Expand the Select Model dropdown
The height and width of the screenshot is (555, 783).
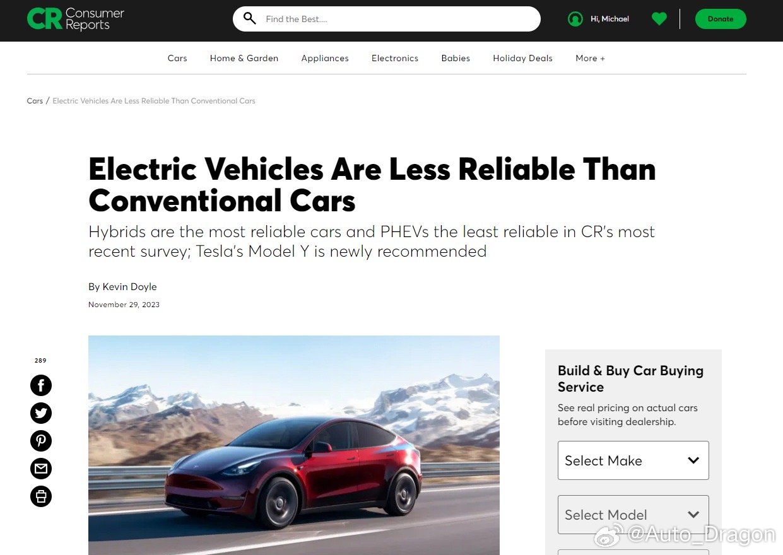pyautogui.click(x=633, y=515)
